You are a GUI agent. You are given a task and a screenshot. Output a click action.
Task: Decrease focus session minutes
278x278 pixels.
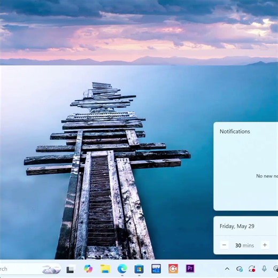point(225,245)
